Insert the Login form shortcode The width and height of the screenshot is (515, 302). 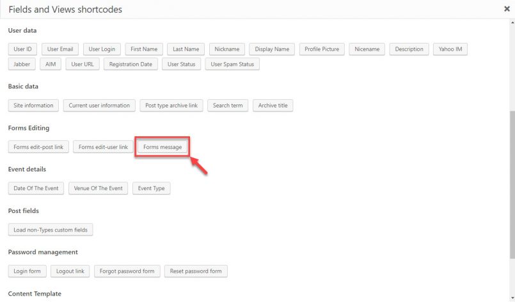[28, 271]
